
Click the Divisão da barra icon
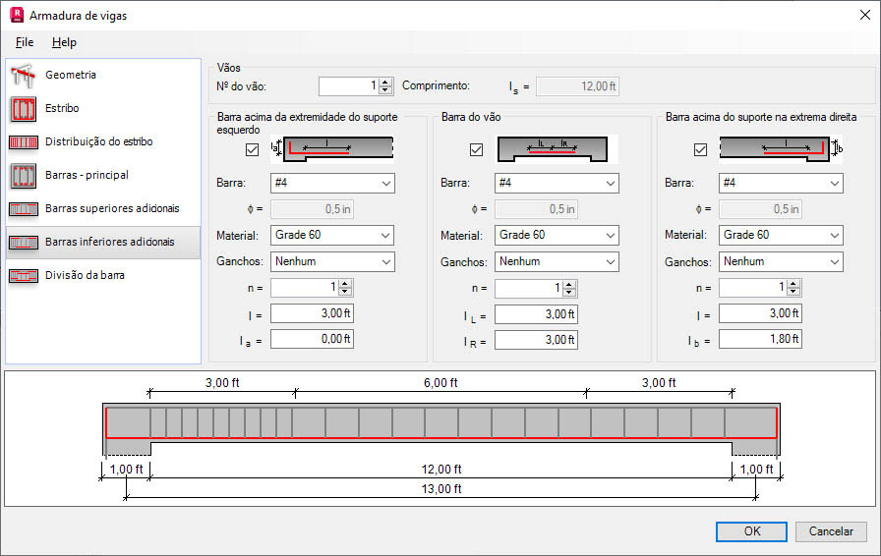point(23,276)
